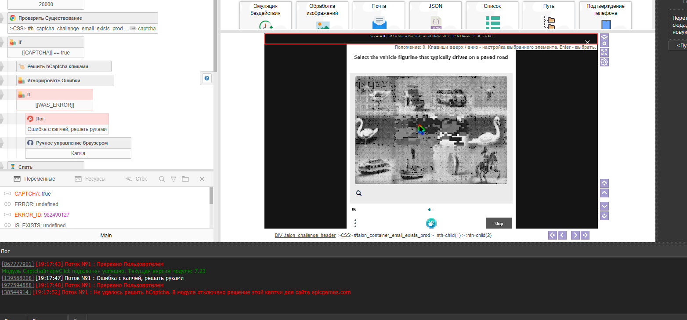Click the wireless touch mode icon above fullscreen
687x320 pixels.
(604, 40)
